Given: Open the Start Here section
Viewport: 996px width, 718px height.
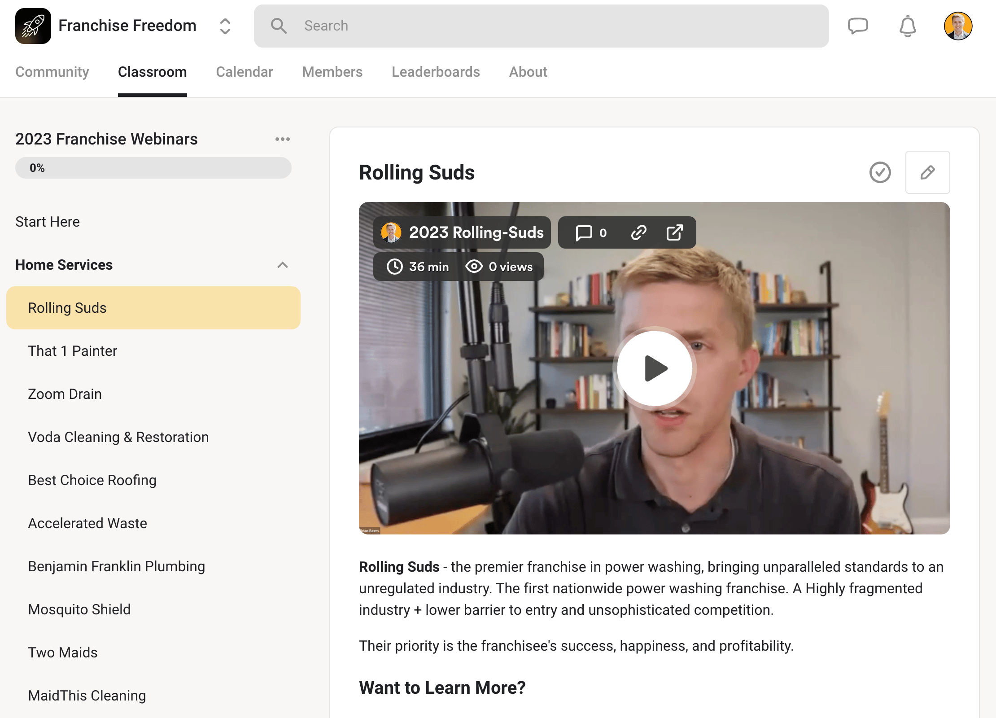Looking at the screenshot, I should (x=48, y=222).
